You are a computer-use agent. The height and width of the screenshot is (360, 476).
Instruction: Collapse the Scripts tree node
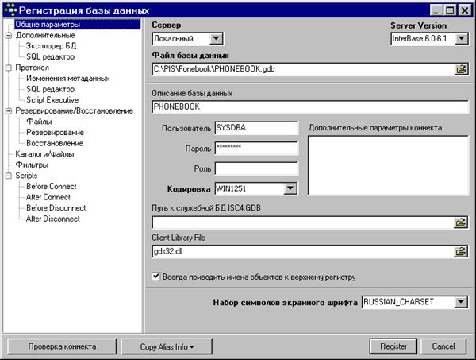(x=8, y=176)
